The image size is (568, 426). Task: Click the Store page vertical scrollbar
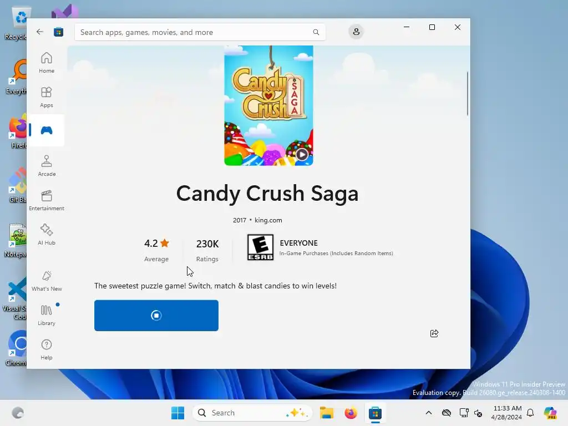tap(467, 93)
